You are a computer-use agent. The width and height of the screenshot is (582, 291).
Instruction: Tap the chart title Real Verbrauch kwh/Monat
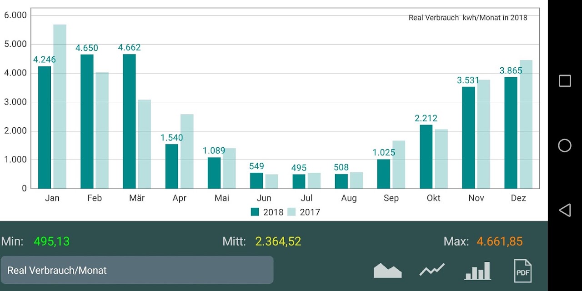pyautogui.click(x=468, y=18)
